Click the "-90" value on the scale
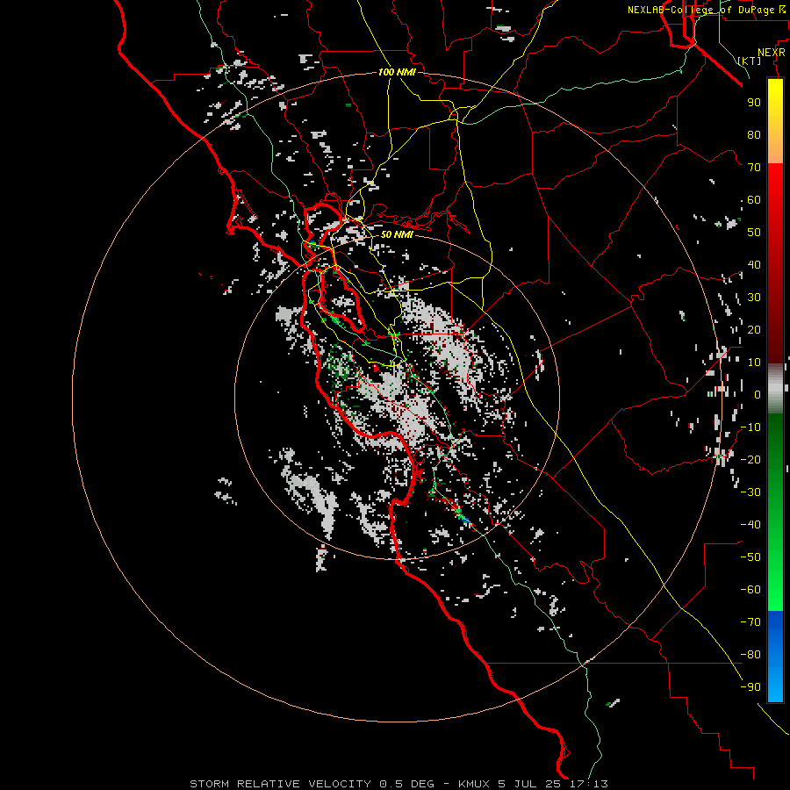 click(x=750, y=686)
